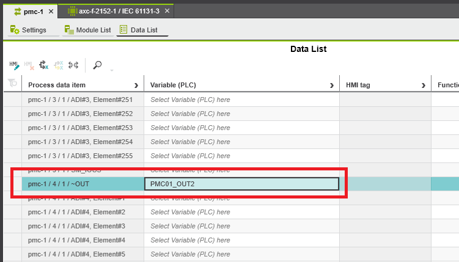
Task: Open the Settings view
Action: coord(29,30)
